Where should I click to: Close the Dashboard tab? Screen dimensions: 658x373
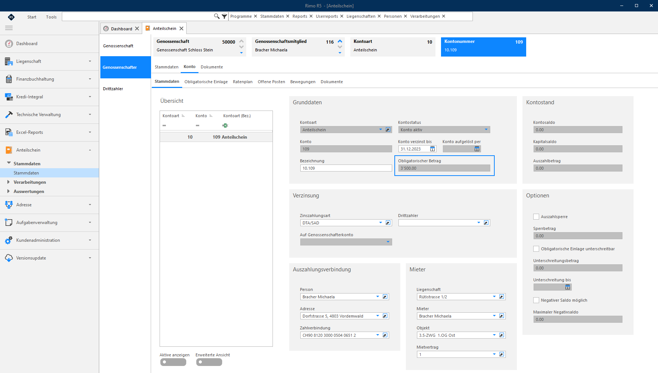point(137,28)
